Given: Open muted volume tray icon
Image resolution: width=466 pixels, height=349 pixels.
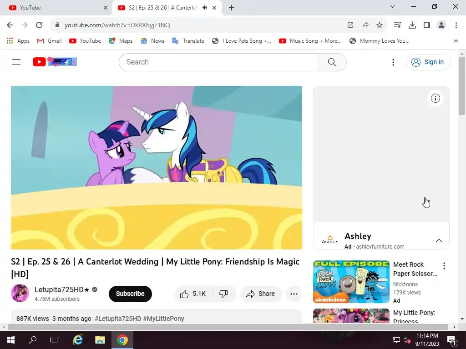Looking at the screenshot, I should point(407,340).
